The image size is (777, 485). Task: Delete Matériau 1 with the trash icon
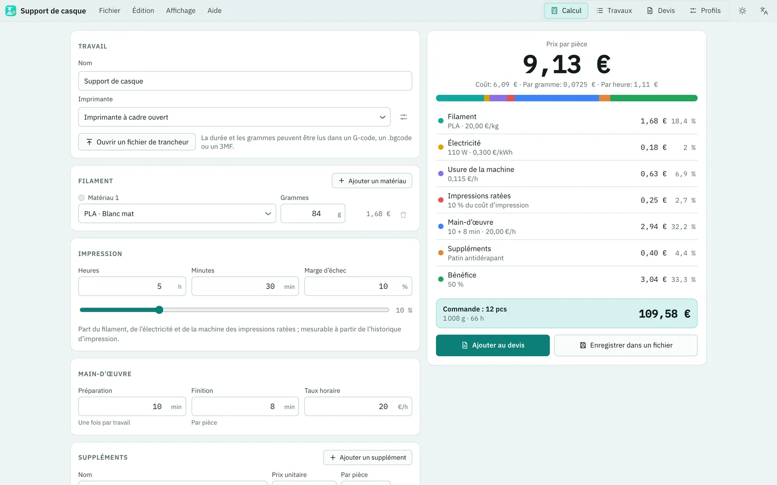coord(403,214)
